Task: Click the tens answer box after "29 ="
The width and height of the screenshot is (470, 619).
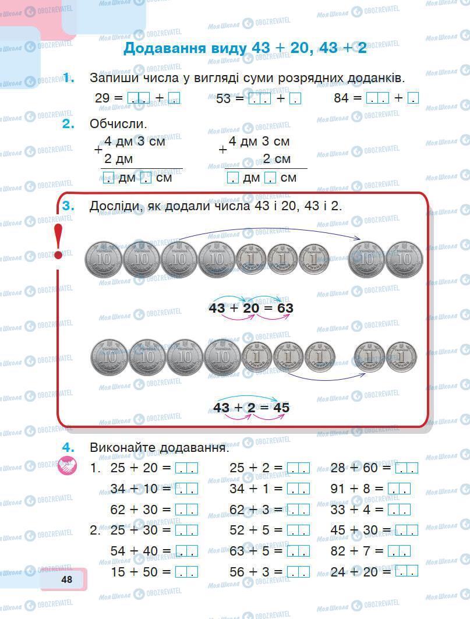Action: (x=139, y=98)
